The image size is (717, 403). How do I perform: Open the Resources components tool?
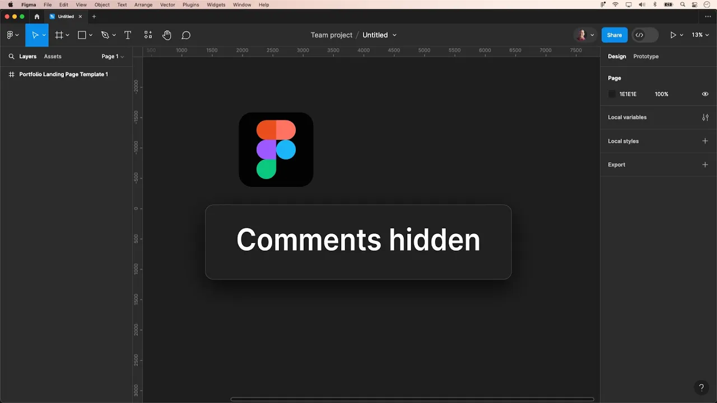148,35
